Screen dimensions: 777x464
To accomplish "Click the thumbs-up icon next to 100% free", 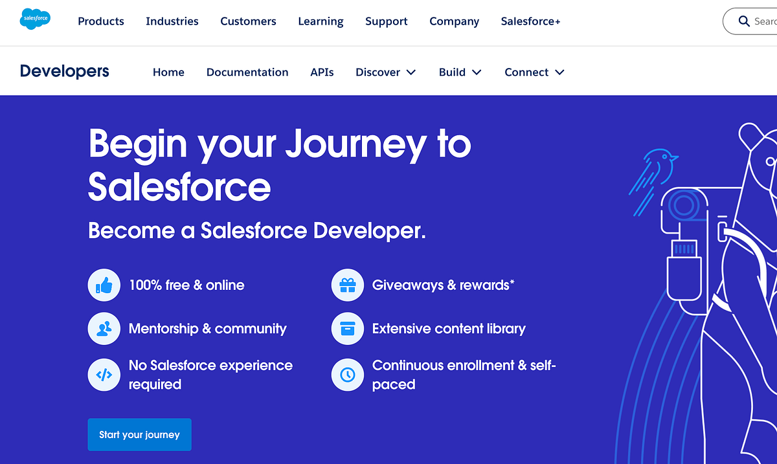I will tap(104, 285).
